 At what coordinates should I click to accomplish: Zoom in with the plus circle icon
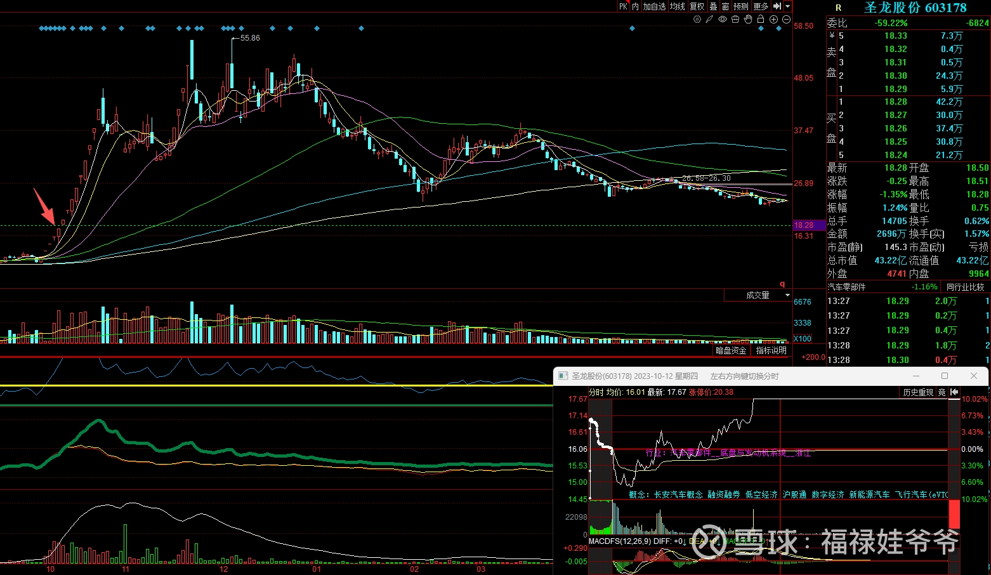[773, 19]
